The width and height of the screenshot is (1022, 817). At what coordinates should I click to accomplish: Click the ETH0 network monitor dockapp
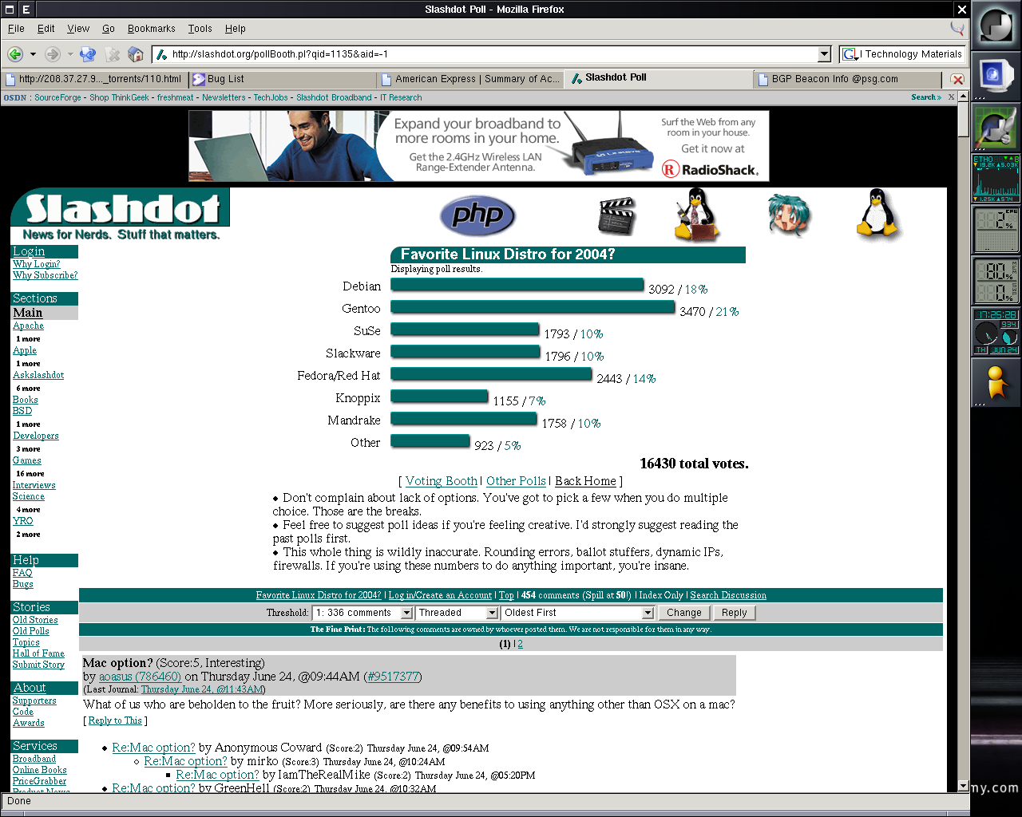tap(996, 179)
